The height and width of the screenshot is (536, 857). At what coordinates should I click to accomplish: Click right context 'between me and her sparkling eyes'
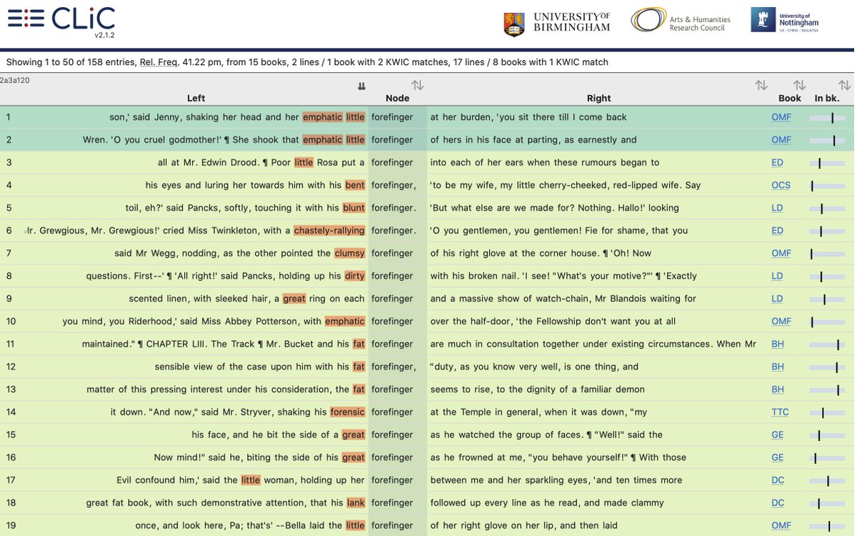pos(507,480)
